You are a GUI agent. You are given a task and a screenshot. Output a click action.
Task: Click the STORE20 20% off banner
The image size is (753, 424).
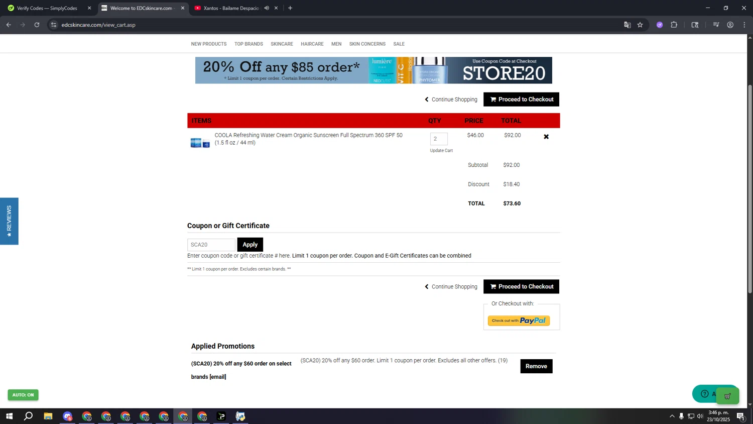(373, 70)
